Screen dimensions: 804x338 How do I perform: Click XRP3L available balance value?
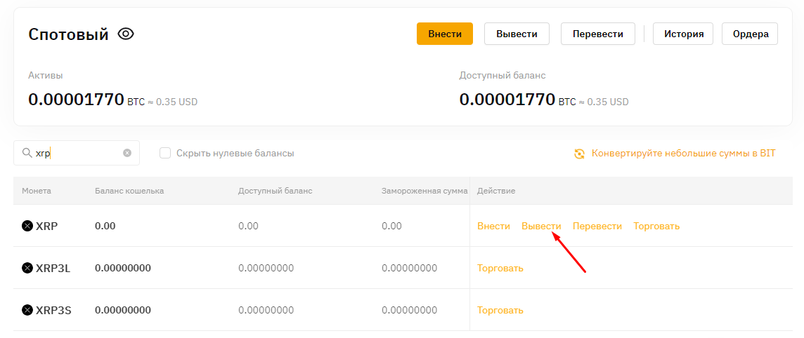tap(266, 268)
